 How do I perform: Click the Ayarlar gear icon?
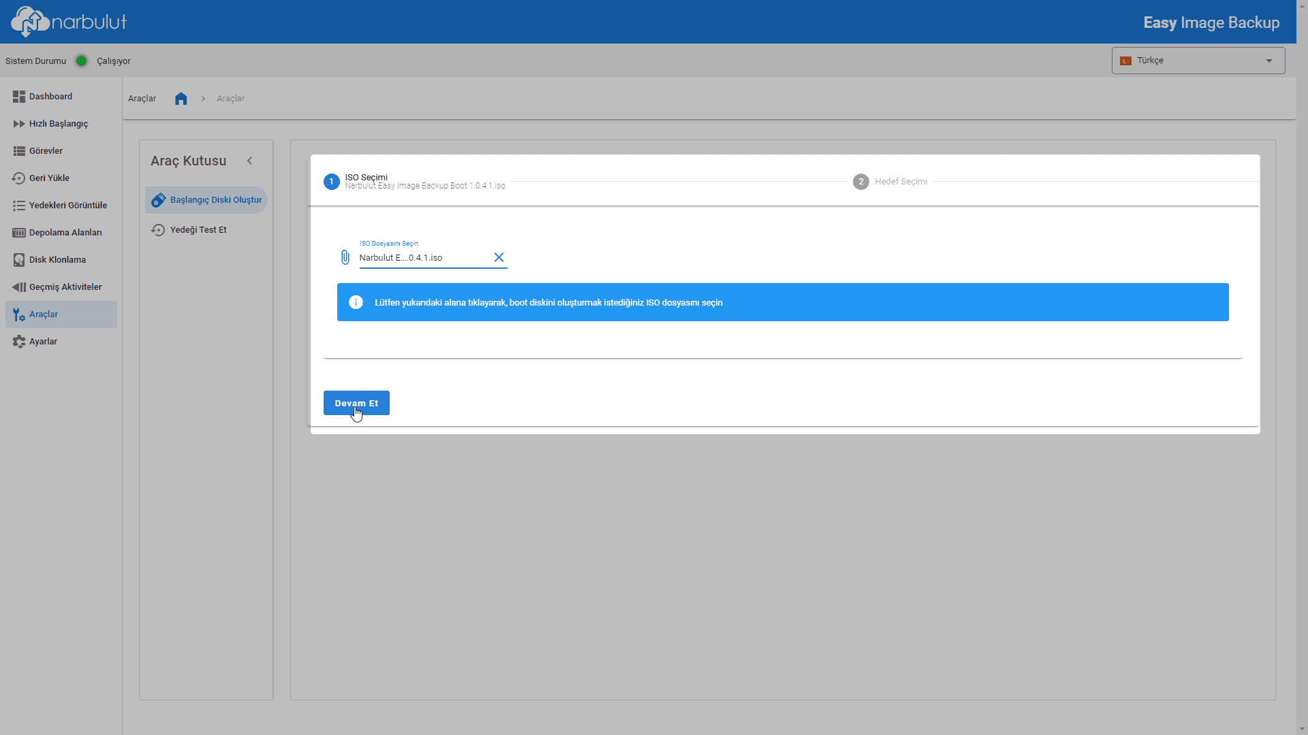coord(19,342)
